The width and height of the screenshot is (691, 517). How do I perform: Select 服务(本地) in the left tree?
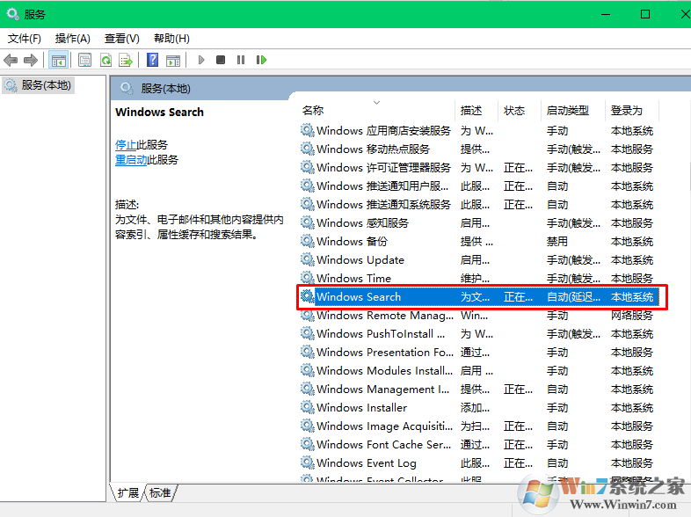click(39, 85)
